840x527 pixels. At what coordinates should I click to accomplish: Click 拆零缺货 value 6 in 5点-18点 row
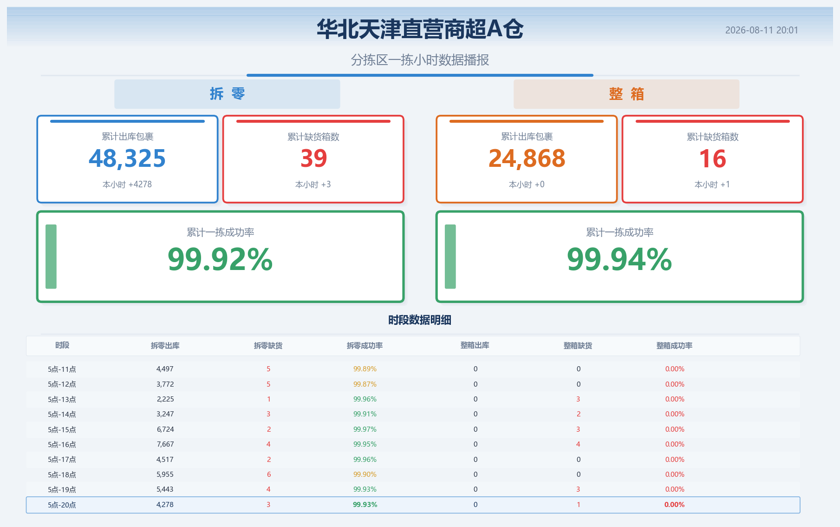coord(268,474)
